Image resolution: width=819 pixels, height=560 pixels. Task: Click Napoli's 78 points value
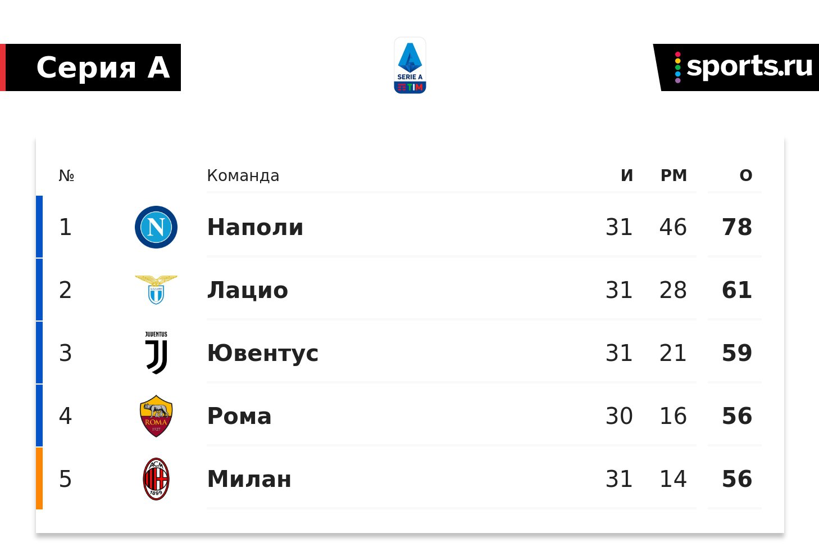click(x=737, y=227)
